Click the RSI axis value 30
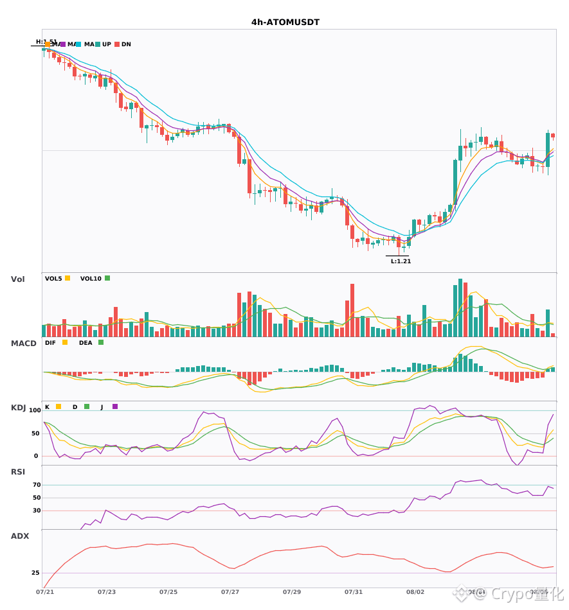 pyautogui.click(x=37, y=510)
